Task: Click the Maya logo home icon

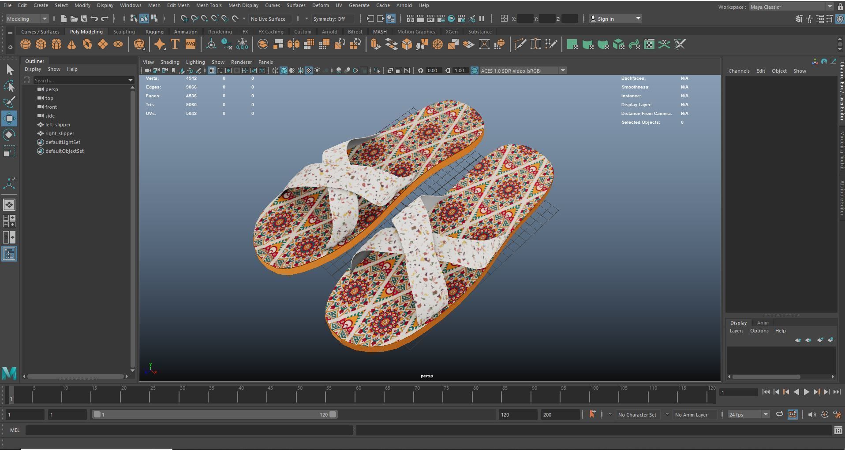Action: coord(9,373)
